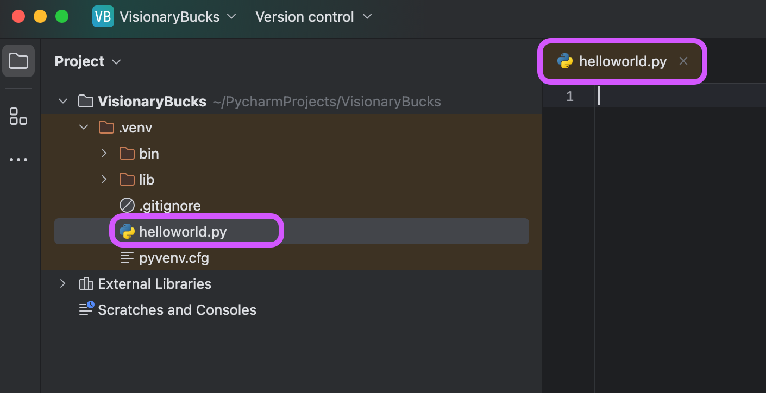
Task: Click the .gitignore file icon
Action: [x=127, y=206]
